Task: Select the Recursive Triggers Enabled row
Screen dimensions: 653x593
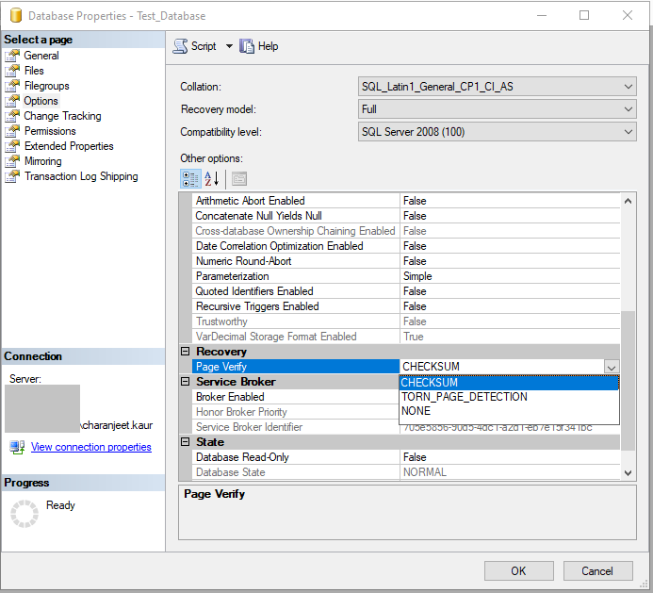Action: 405,306
